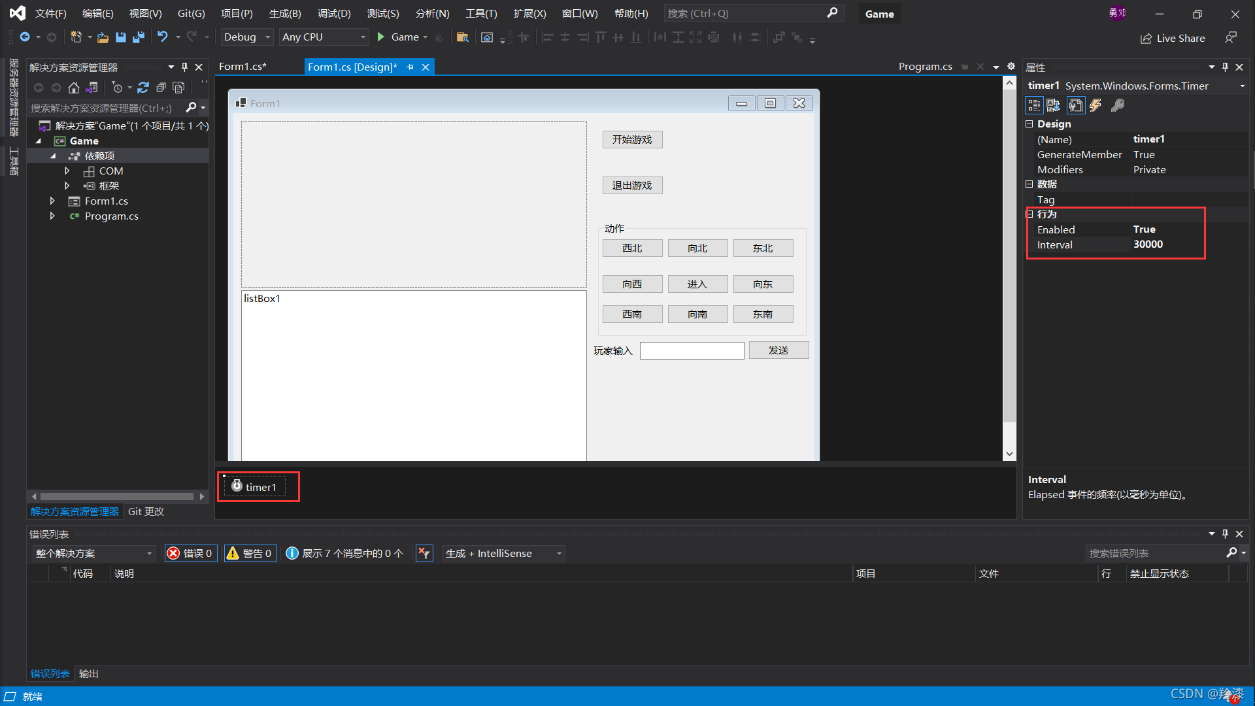Toggle the 警告 0 warnings filter

pos(250,554)
